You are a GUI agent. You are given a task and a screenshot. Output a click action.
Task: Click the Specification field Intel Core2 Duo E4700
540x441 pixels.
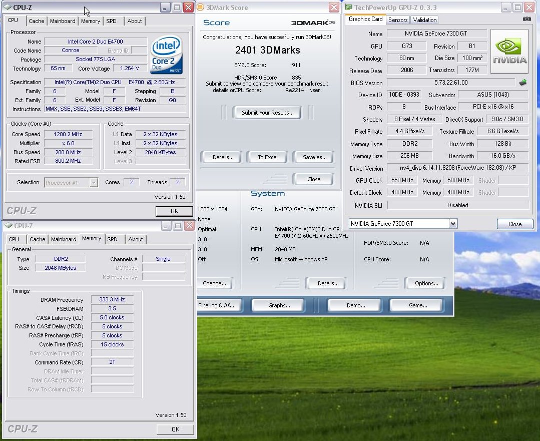[x=115, y=82]
